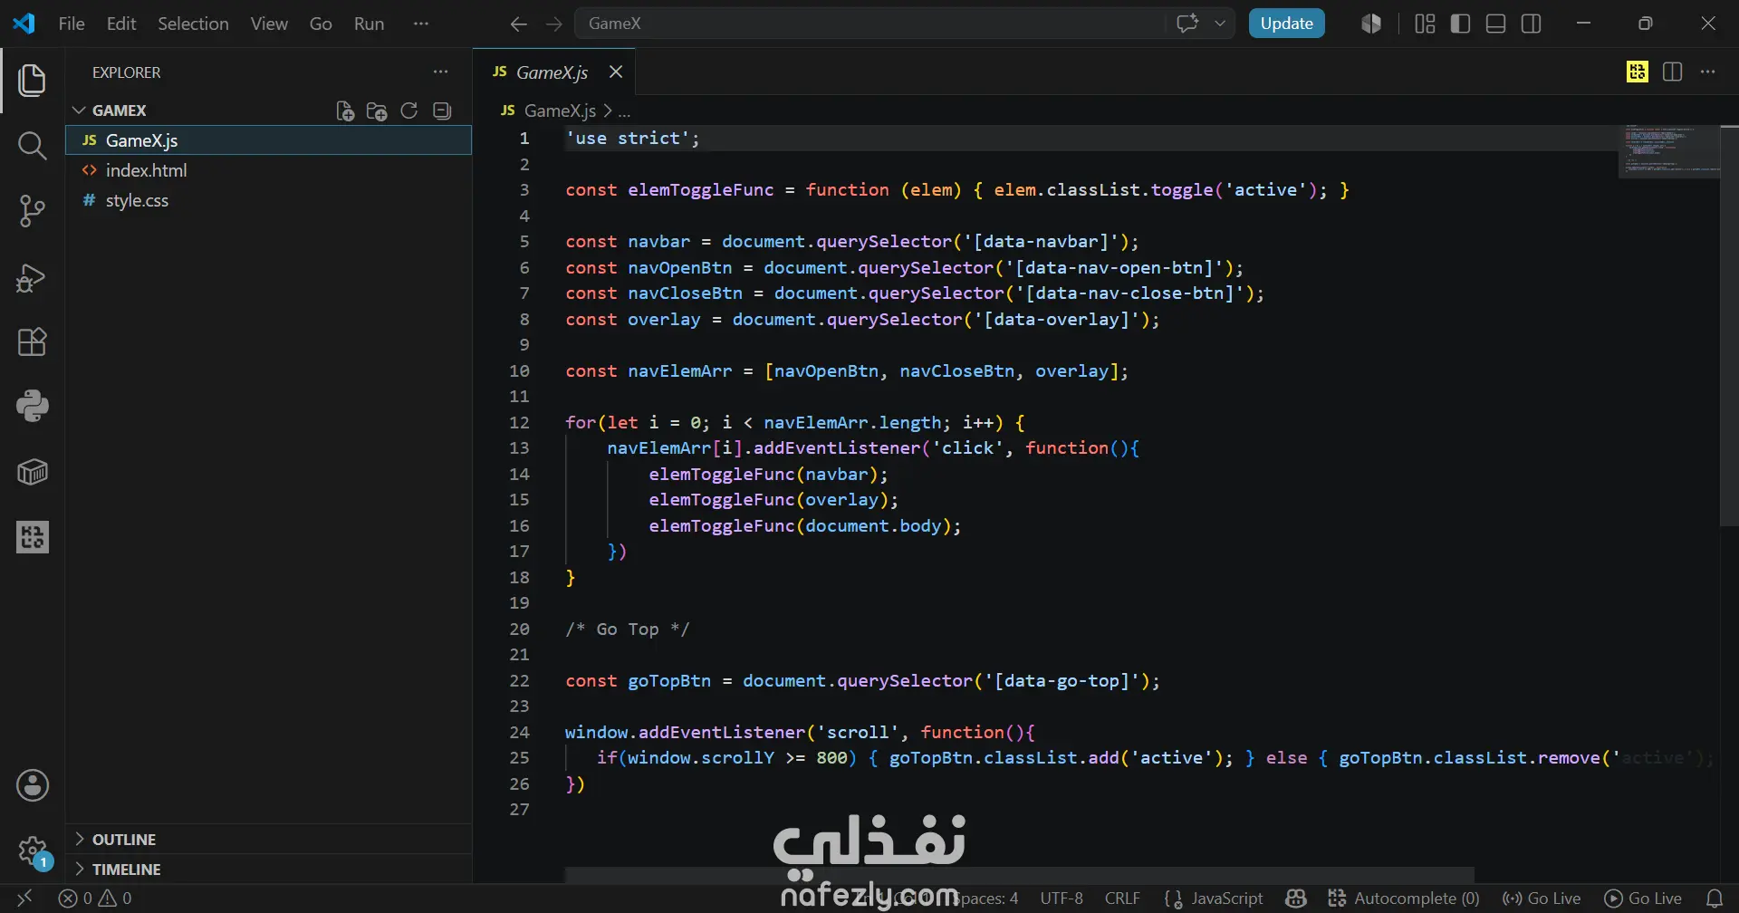
Task: Click New File icon in GAMEX header
Action: click(x=344, y=111)
